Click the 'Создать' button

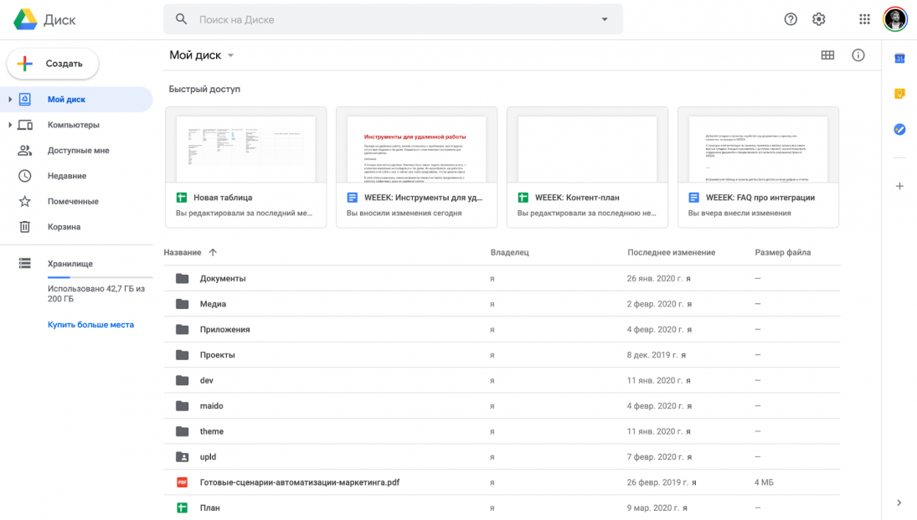(x=53, y=64)
